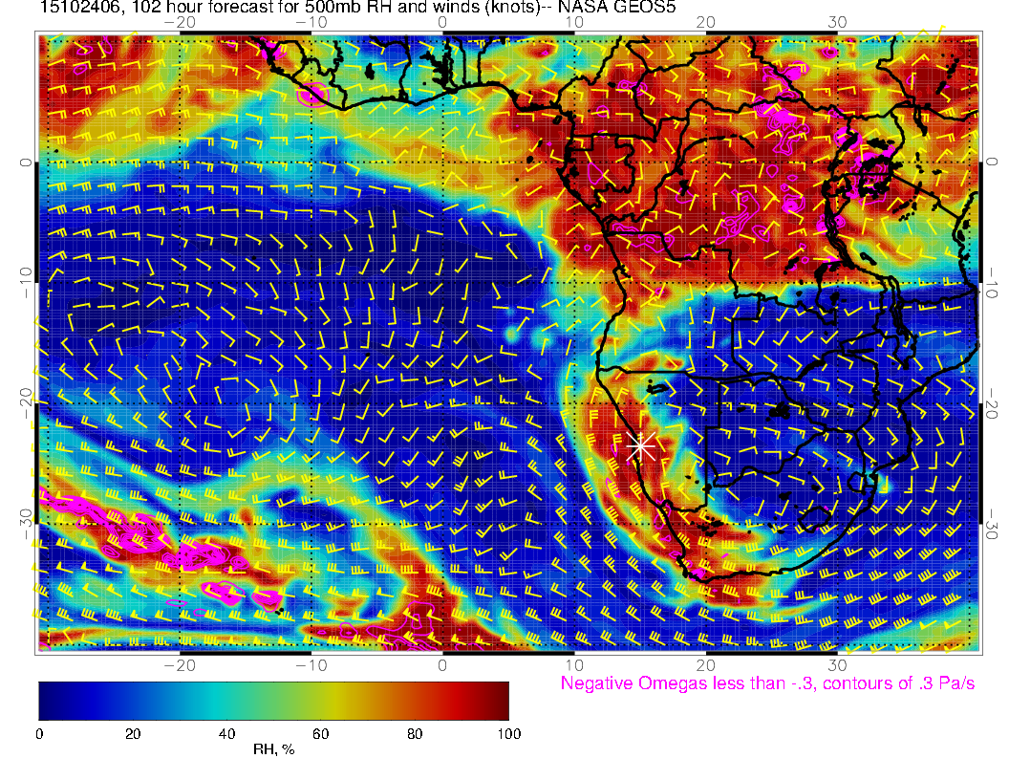This screenshot has width=1009, height=780.
Task: Click the '60' tick label under the colorbar
Action: (320, 734)
